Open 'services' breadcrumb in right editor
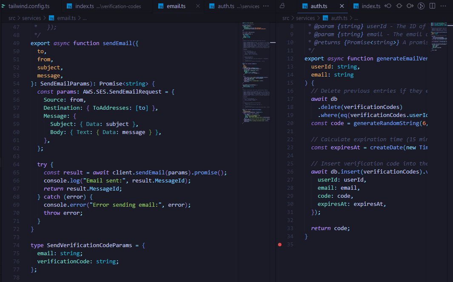 tap(305, 18)
